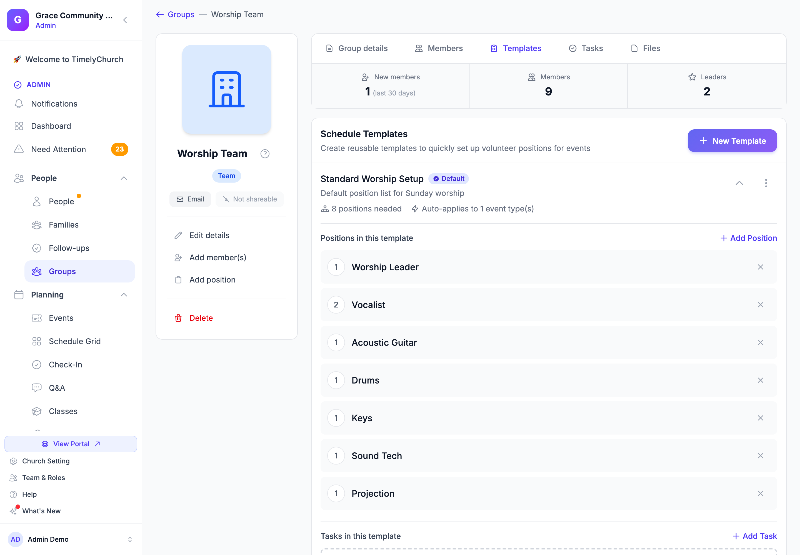
Task: Click the Not shareable chip
Action: 250,199
